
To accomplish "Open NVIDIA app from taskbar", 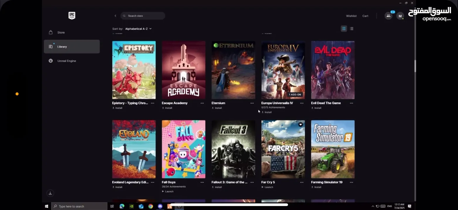I will tap(132, 206).
